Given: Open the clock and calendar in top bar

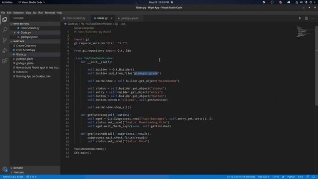Looking at the screenshot, I should 159,2.
